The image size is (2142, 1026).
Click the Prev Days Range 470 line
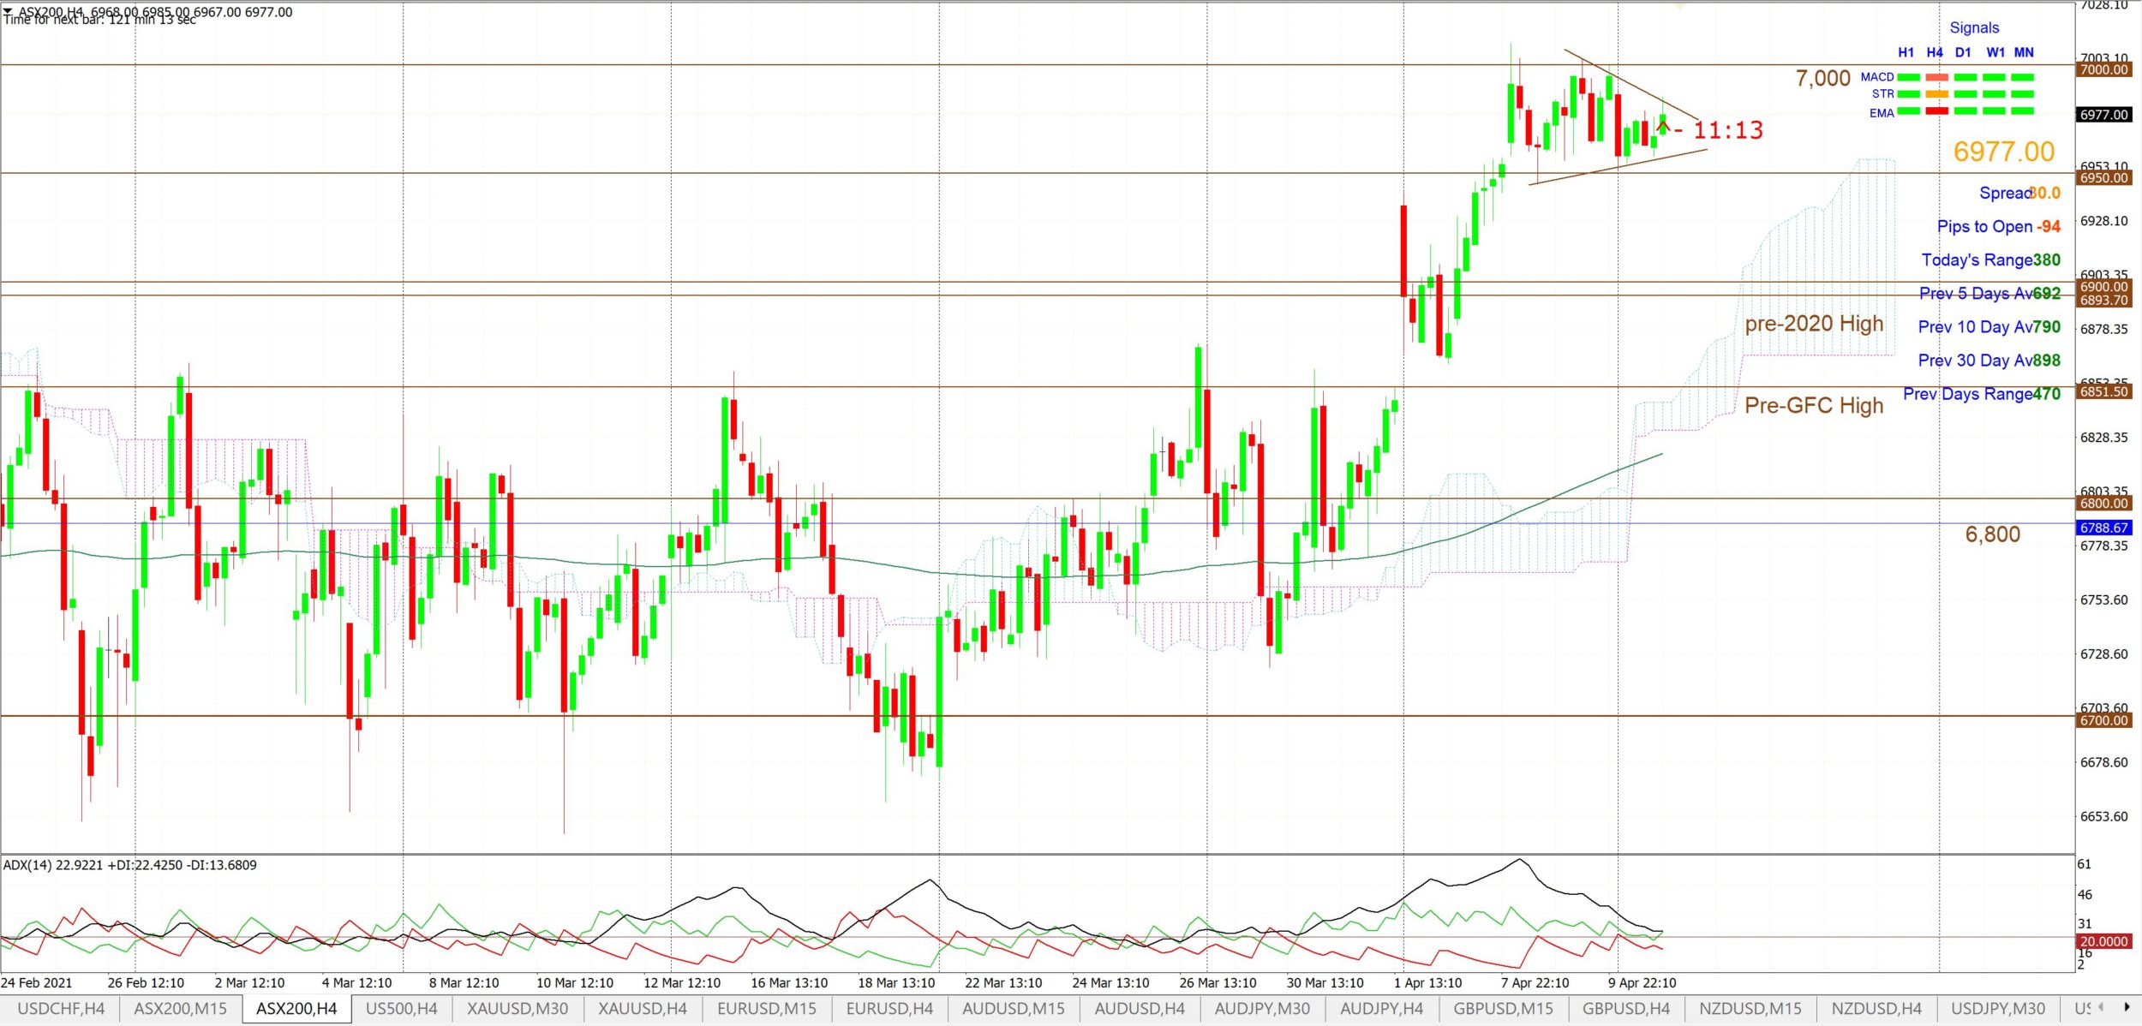[1982, 394]
